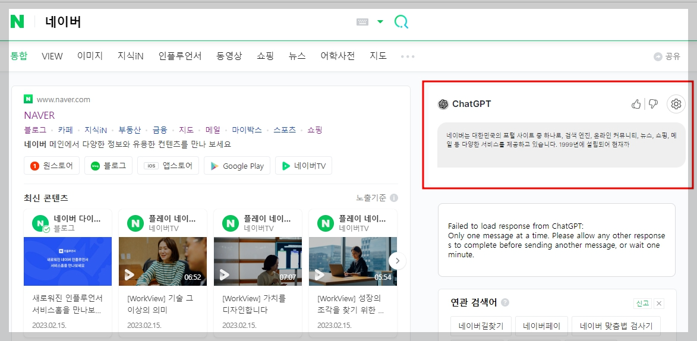Open the 금융 sublink
The height and width of the screenshot is (341, 697).
tap(160, 130)
